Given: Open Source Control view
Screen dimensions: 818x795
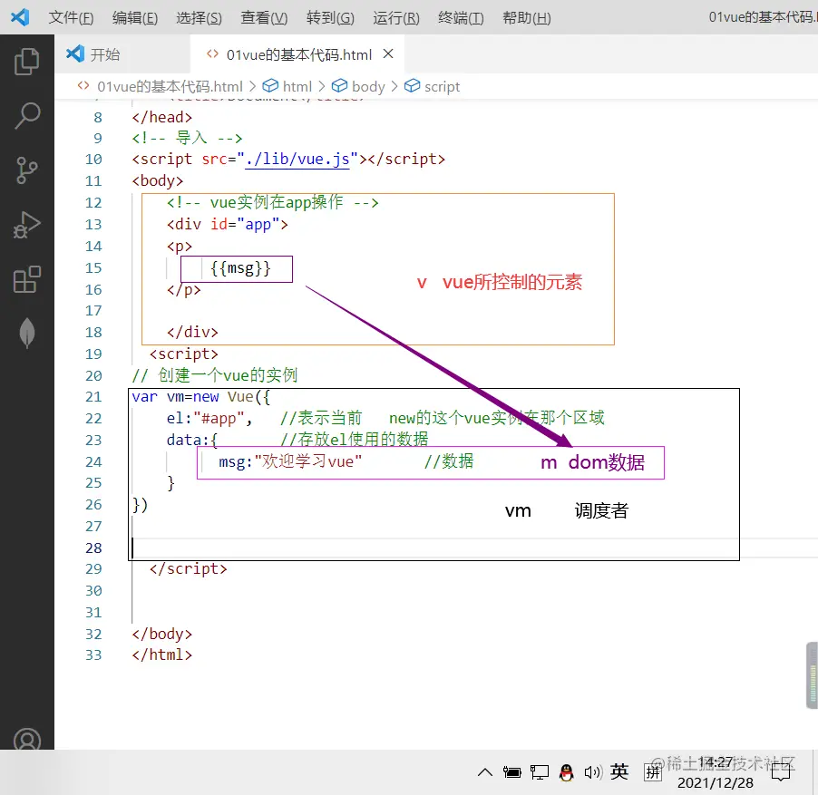Looking at the screenshot, I should click(26, 170).
